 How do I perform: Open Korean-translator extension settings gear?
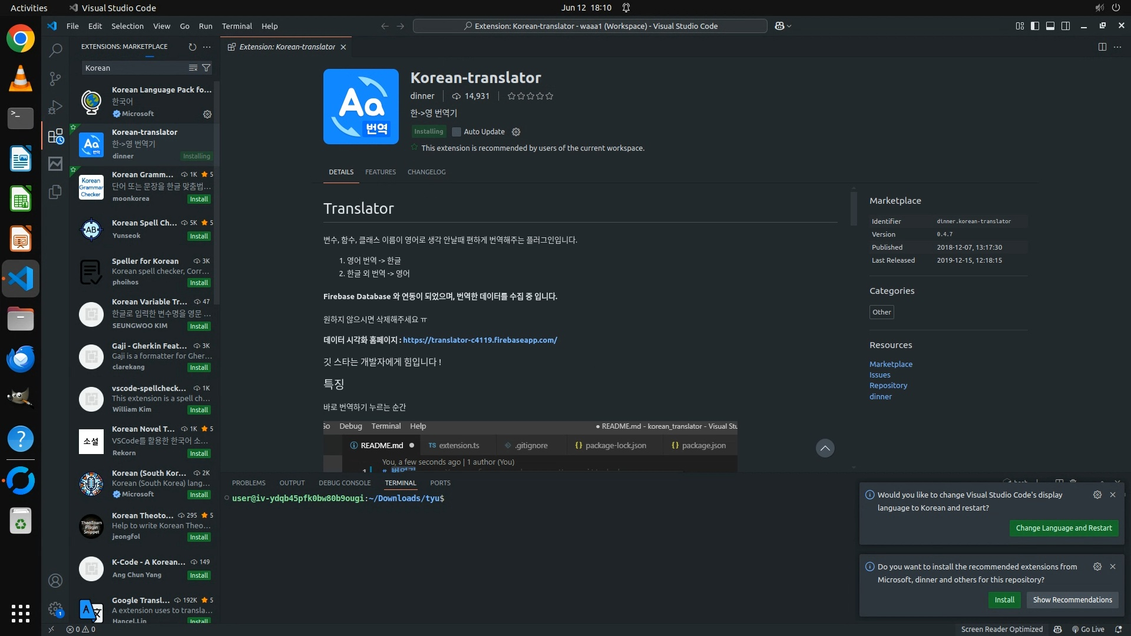click(516, 132)
